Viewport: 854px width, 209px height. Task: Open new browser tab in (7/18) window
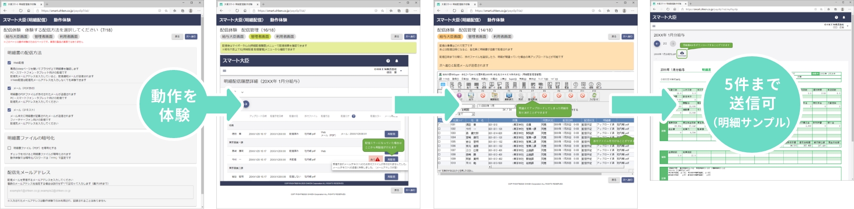point(47,4)
